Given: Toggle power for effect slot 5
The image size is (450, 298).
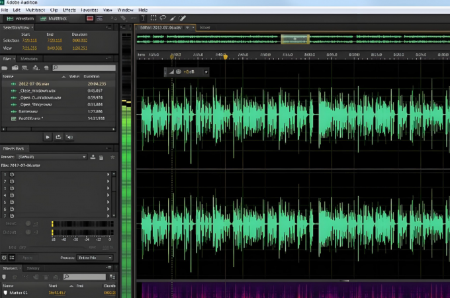Looking at the screenshot, I should [x=12, y=202].
